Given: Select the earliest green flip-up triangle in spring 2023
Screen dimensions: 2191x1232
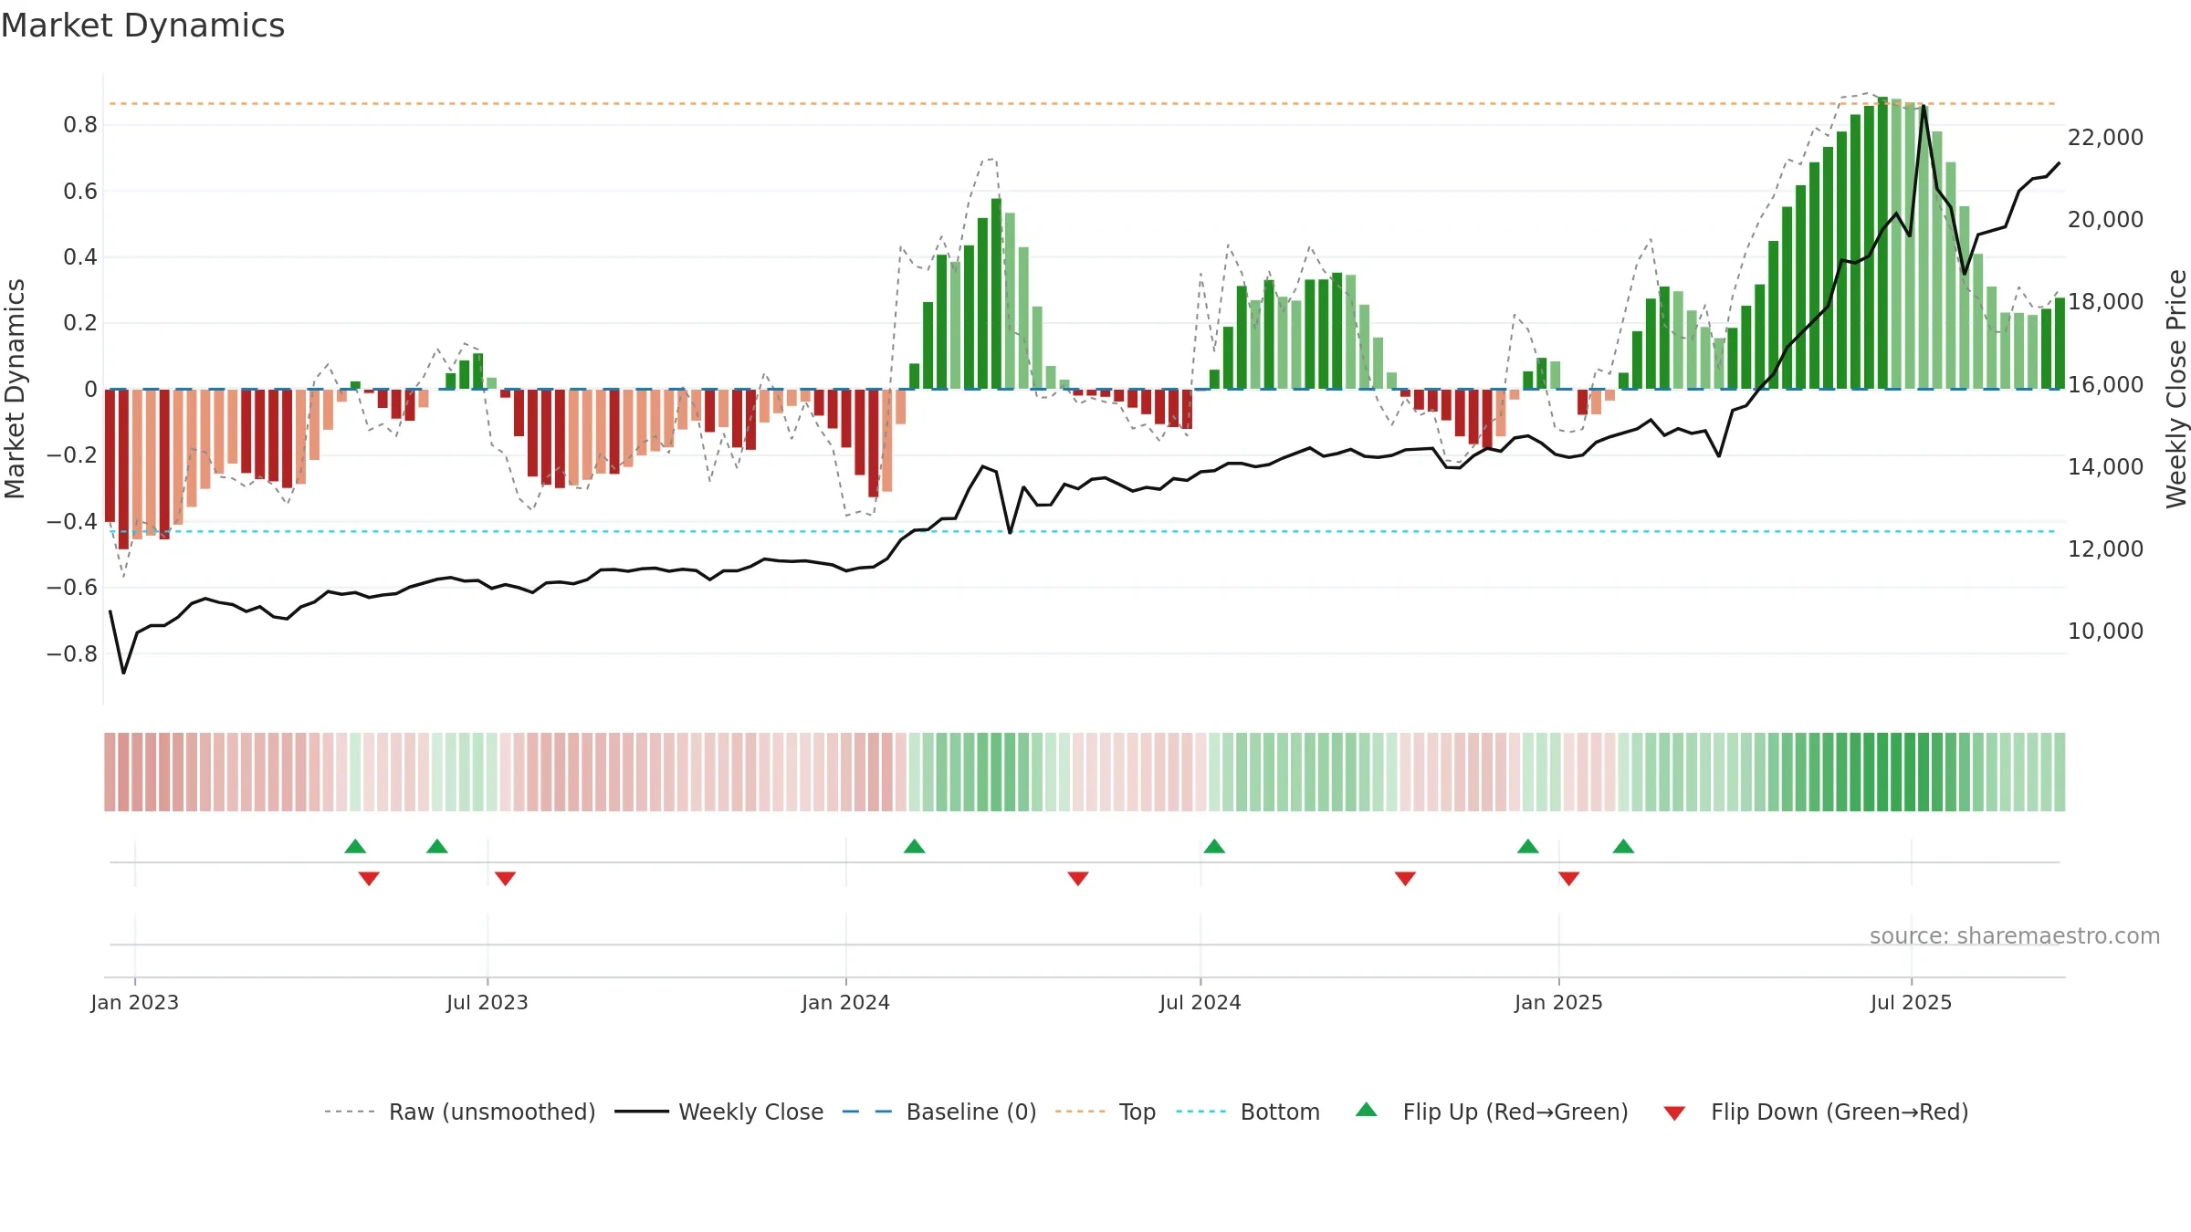Looking at the screenshot, I should click(x=355, y=846).
